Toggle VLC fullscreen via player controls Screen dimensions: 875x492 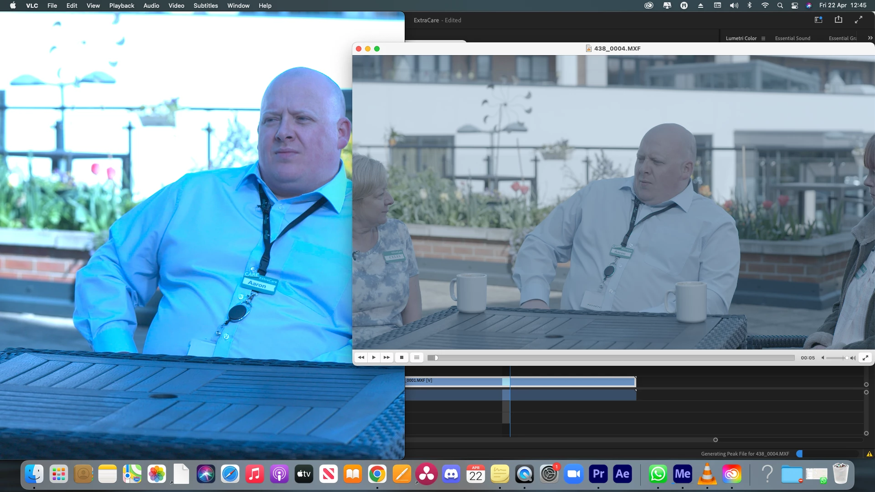[865, 358]
